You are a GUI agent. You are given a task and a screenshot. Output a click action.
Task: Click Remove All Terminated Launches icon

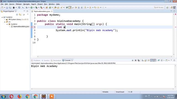click(139, 61)
